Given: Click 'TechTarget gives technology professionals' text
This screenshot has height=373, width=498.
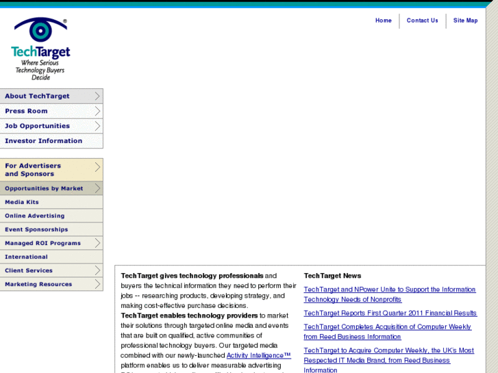Looking at the screenshot, I should 192,276.
